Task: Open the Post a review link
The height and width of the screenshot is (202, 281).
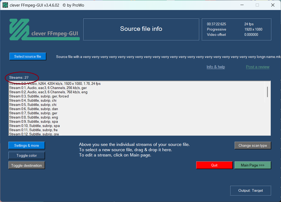Action: coord(258,67)
